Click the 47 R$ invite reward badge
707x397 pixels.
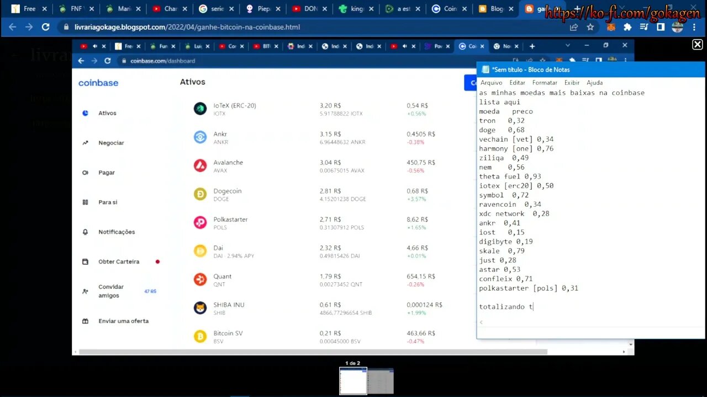[150, 291]
